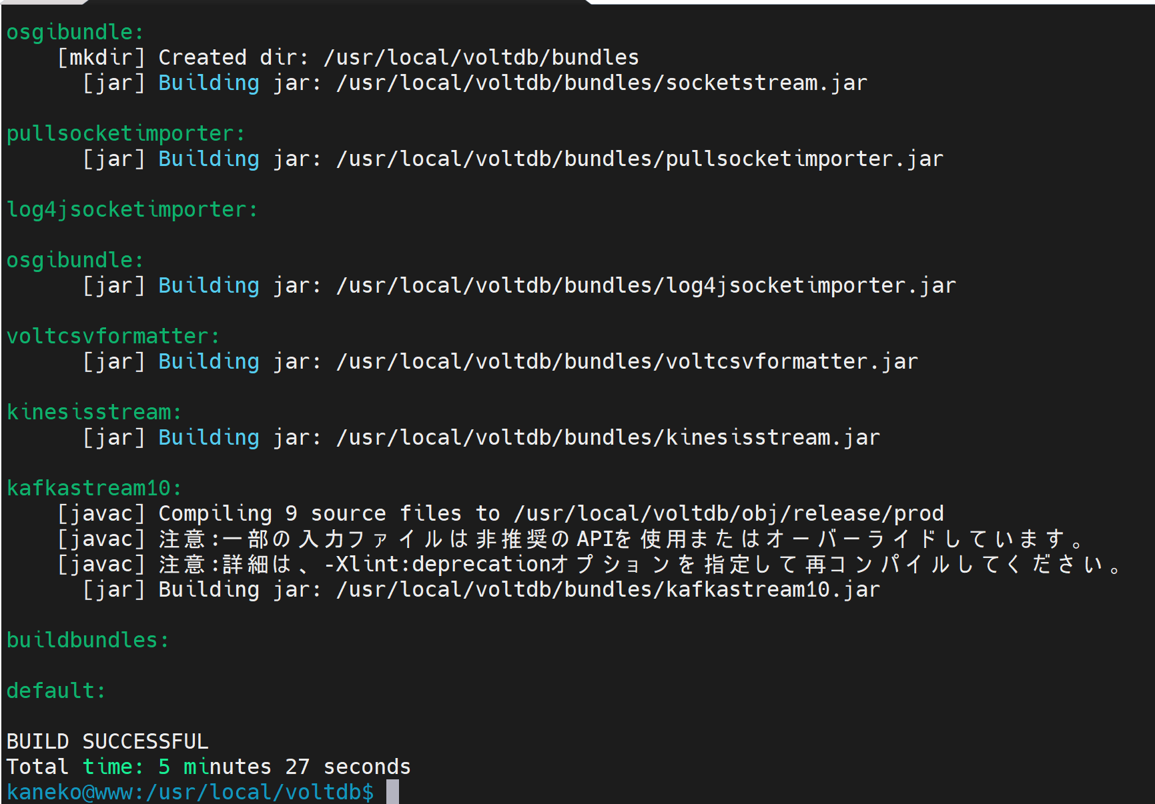The height and width of the screenshot is (804, 1155).
Task: Click the 'kafkastream10:' target heading
Action: point(94,488)
